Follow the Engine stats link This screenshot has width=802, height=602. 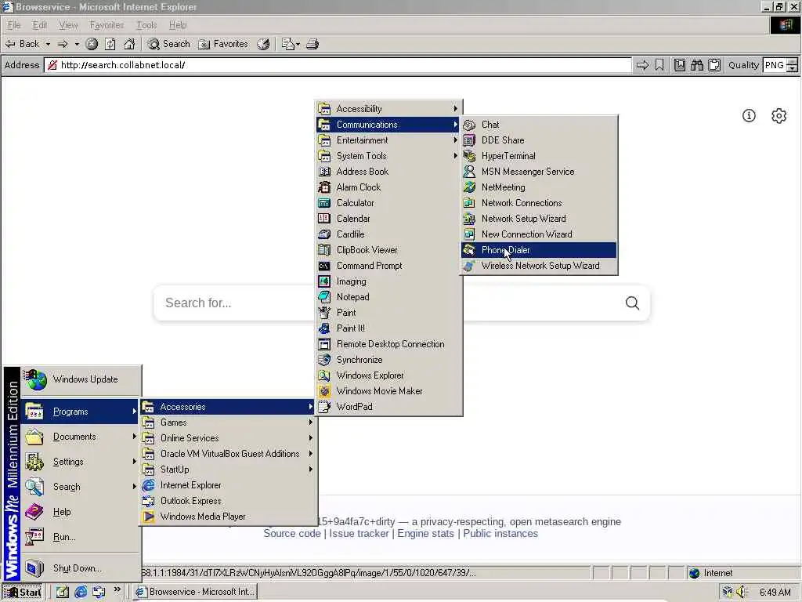click(x=425, y=533)
